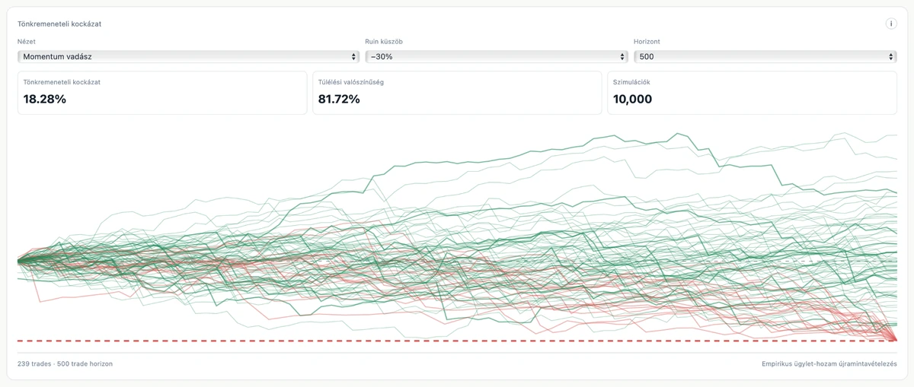The image size is (914, 387).
Task: Click the Horizont field label
Action: (648, 42)
